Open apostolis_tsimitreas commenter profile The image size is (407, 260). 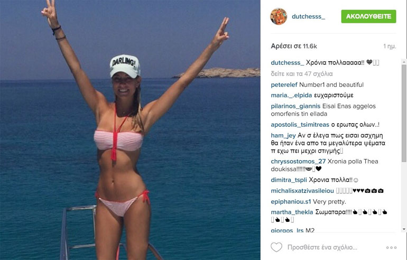(300, 125)
